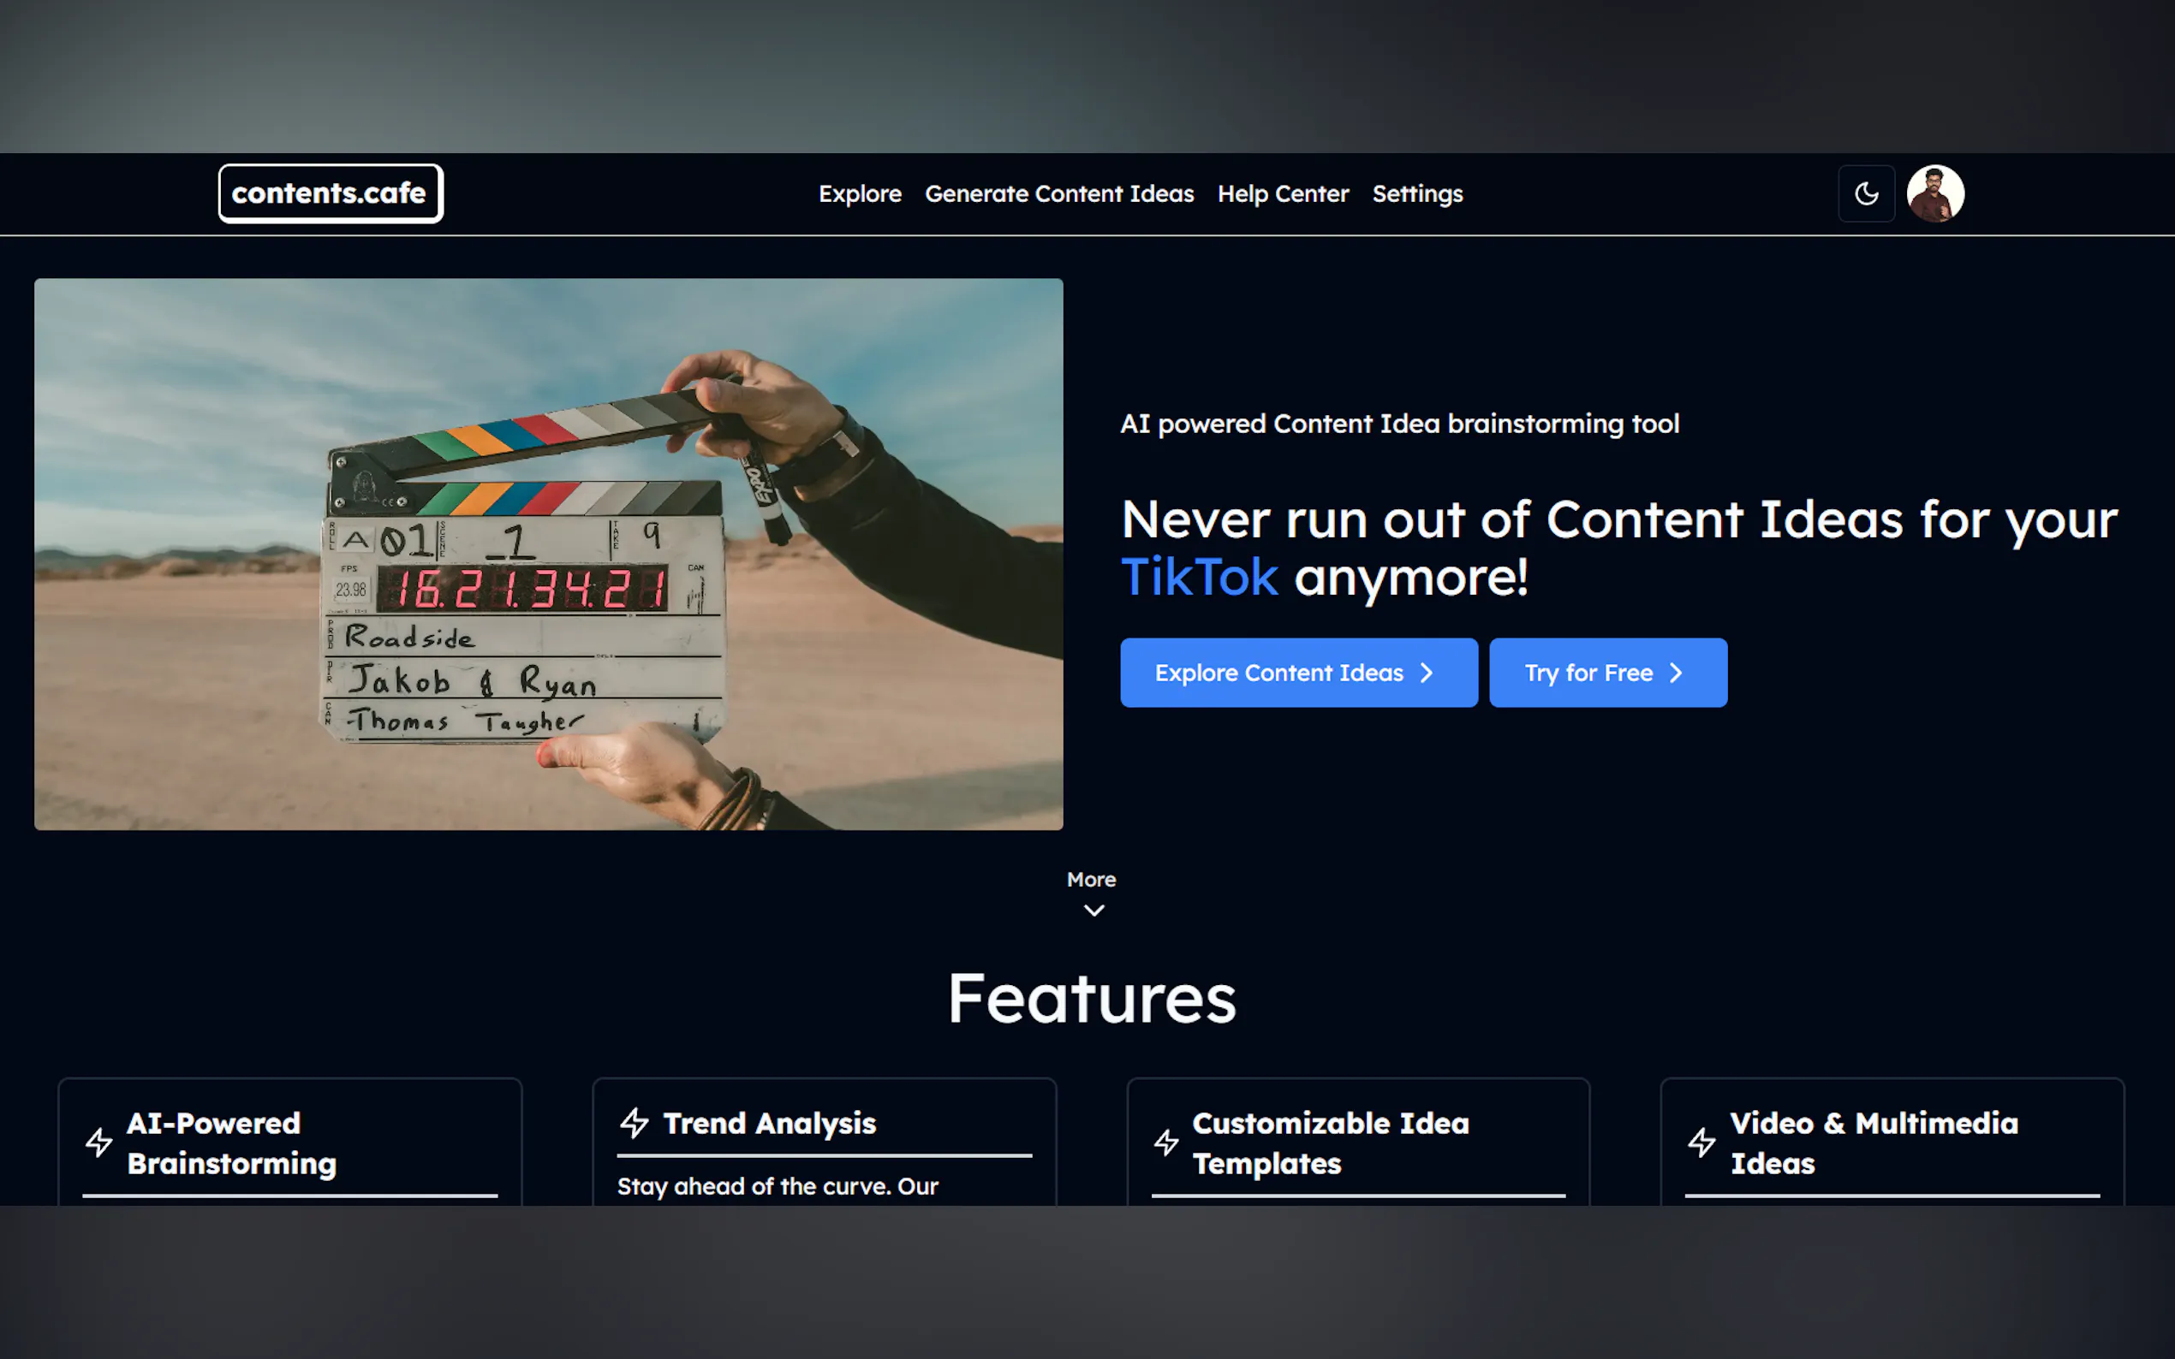Go to Generate Content Ideas page
The width and height of the screenshot is (2175, 1359).
1058,193
